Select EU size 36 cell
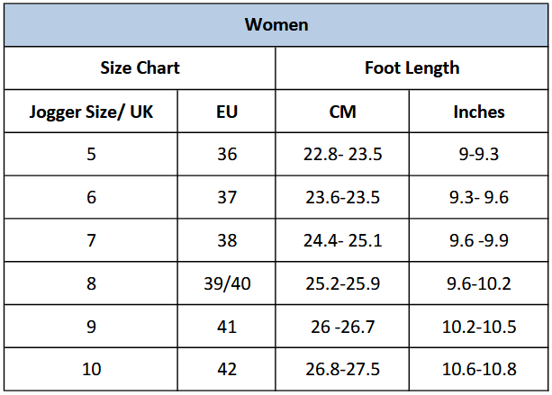Viewport: 552px width, 395px height. point(227,154)
